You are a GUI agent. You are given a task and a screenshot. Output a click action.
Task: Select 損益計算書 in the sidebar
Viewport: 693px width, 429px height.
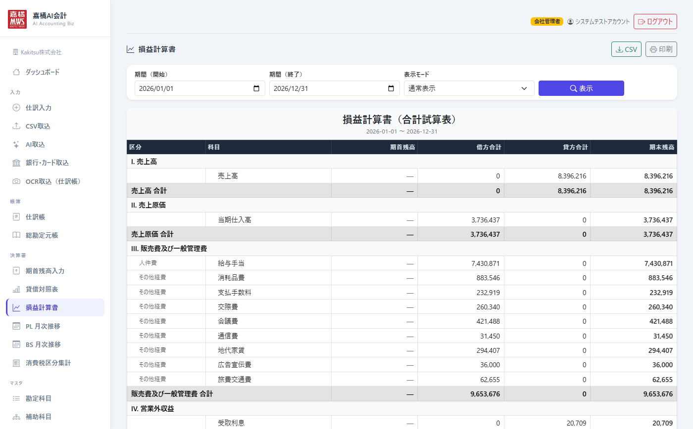[55, 307]
